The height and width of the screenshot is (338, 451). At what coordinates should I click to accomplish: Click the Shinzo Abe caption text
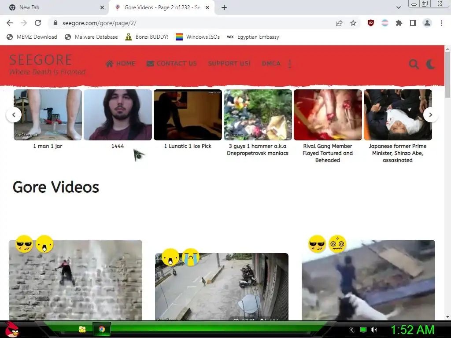[x=398, y=153]
